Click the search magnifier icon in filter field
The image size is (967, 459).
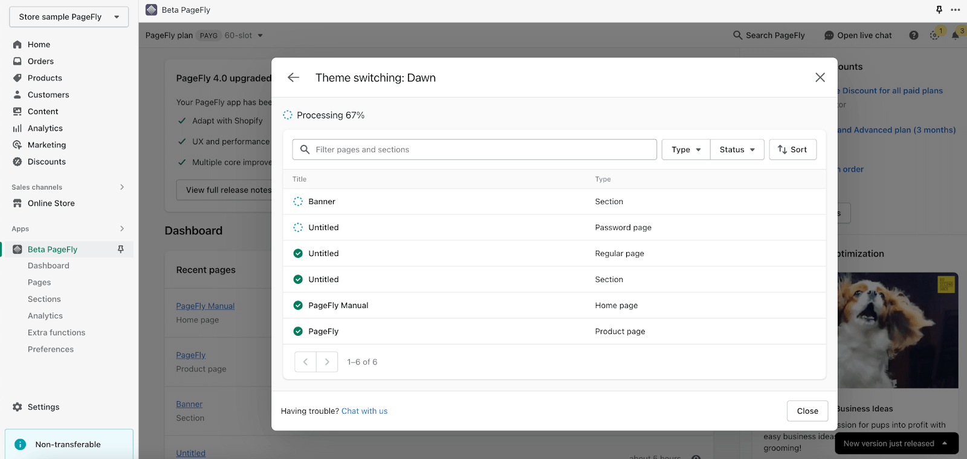[305, 149]
